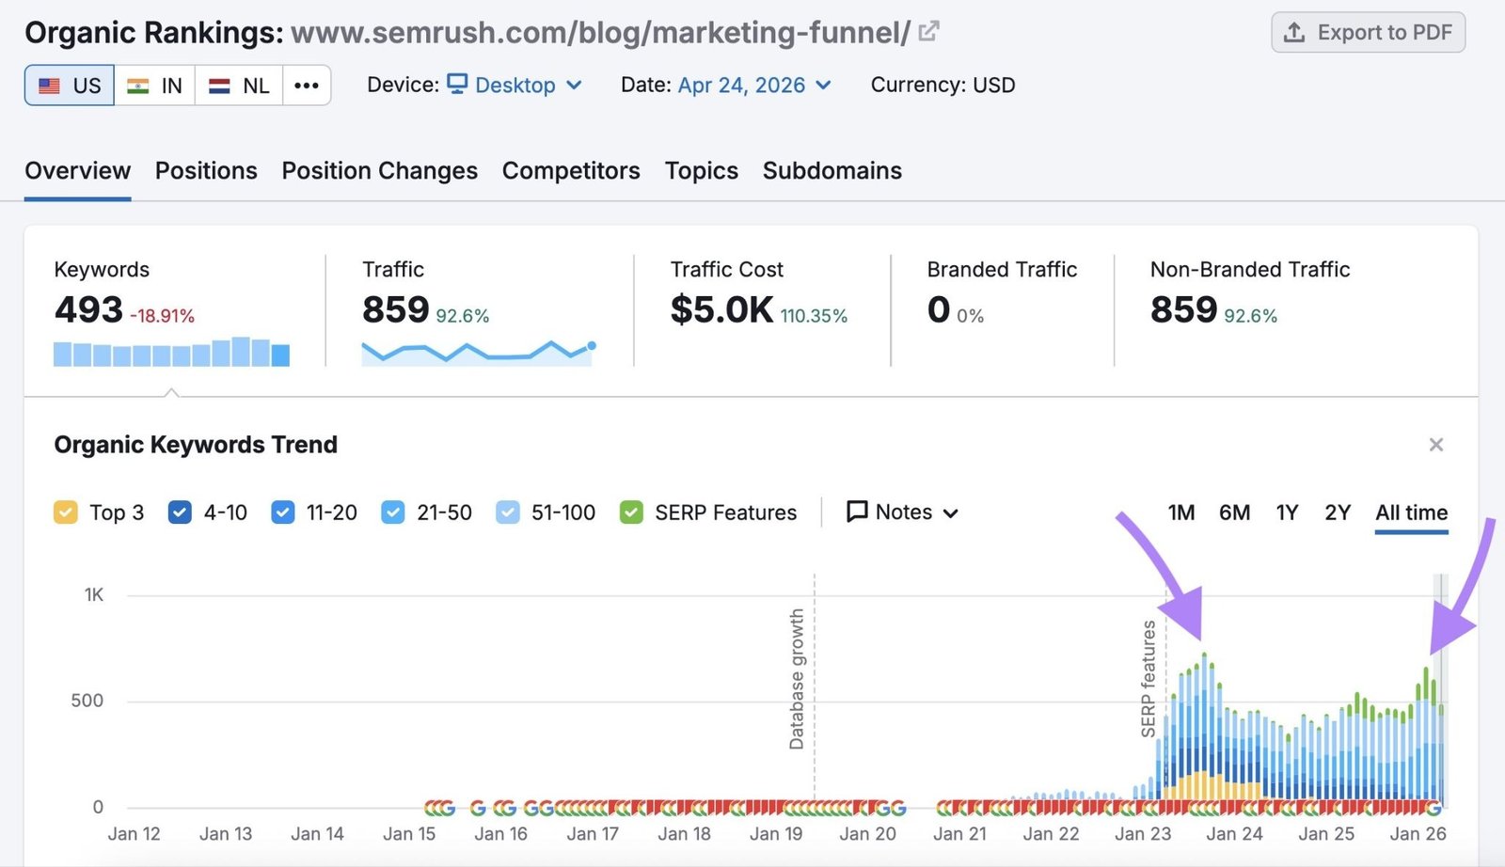Click the upload icon in Export to PDF
The image size is (1505, 867).
(1294, 33)
